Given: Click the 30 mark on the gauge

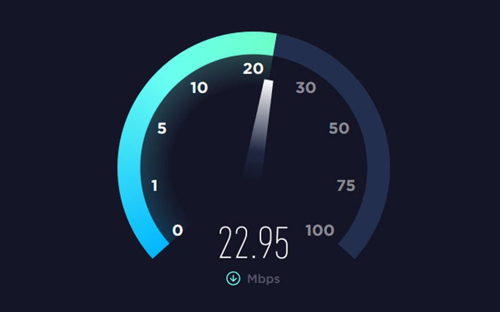Looking at the screenshot, I should point(306,87).
